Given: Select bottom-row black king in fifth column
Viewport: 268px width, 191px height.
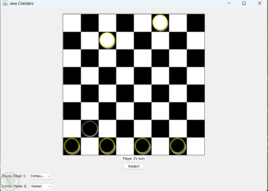Looking at the screenshot, I should pyautogui.click(x=143, y=146).
